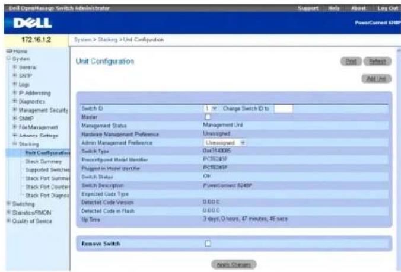Click System in the breadcrumb
Screen dimensions: 401x272
(82, 40)
